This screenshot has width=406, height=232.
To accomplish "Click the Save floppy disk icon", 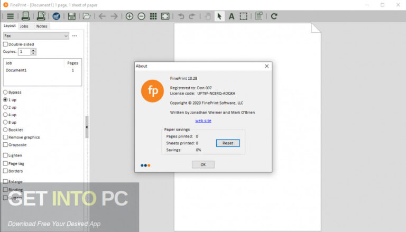I will (x=72, y=16).
